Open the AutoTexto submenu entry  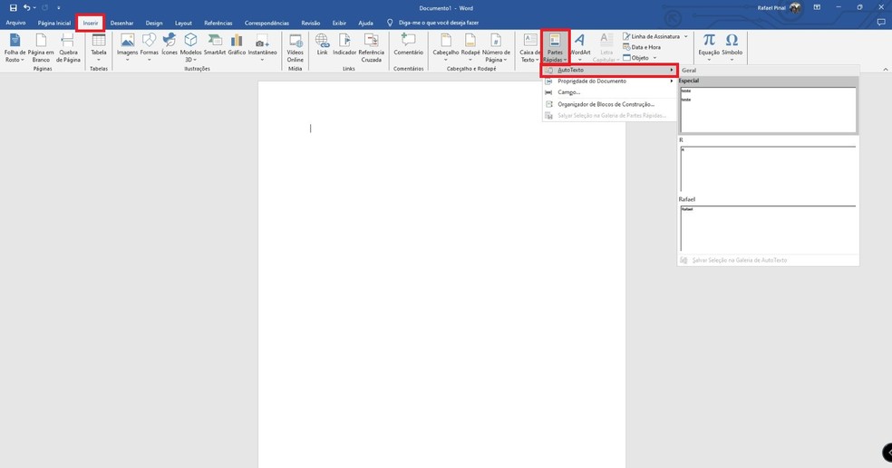tap(608, 70)
